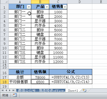The image size is (107, 99).
Task: Open the 销售额 filter dropdown
Action: click(x=65, y=7)
